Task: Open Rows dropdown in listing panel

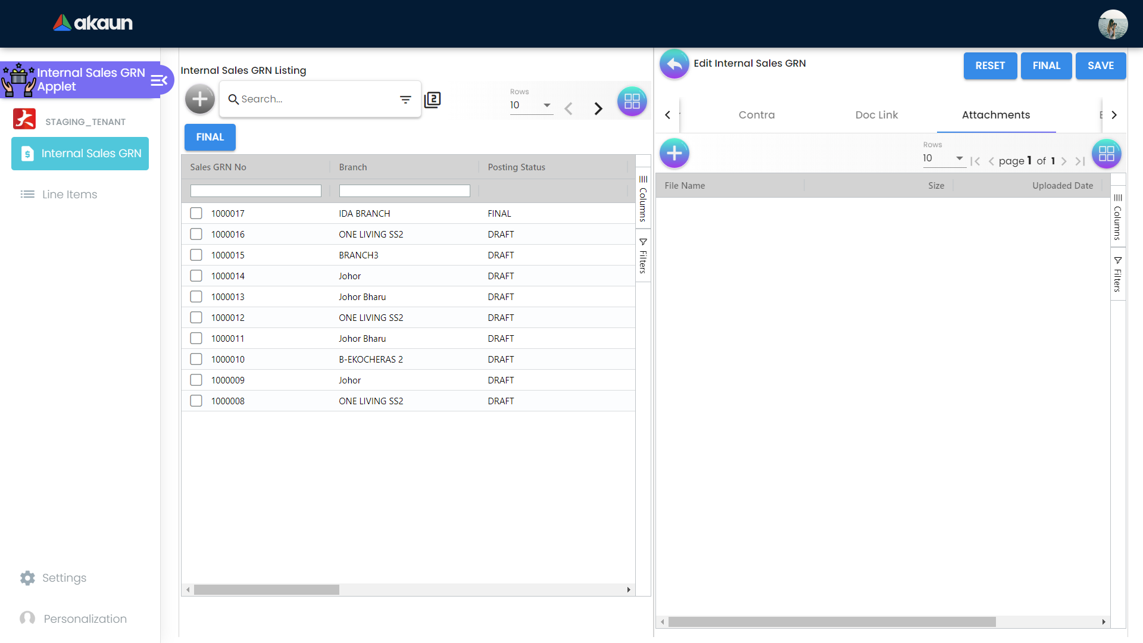Action: pos(531,105)
